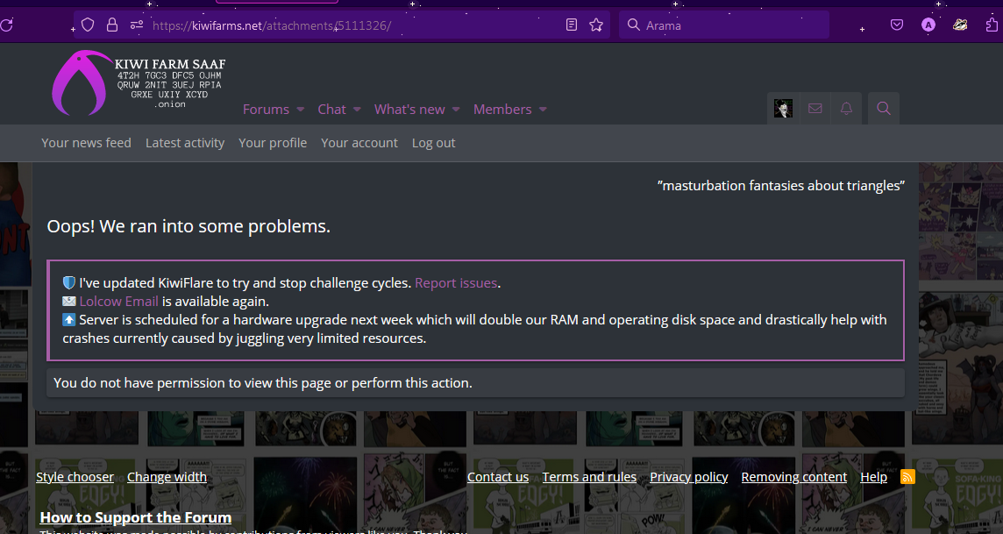The width and height of the screenshot is (1003, 534).
Task: Click Log out
Action: pyautogui.click(x=434, y=143)
